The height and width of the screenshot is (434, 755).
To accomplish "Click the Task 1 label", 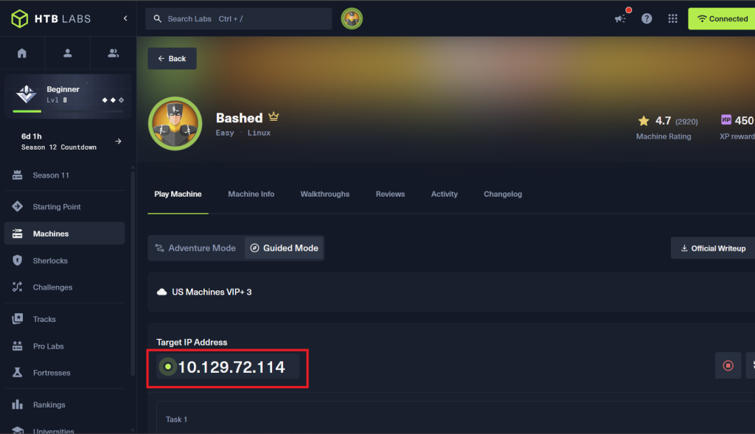I will tap(176, 419).
